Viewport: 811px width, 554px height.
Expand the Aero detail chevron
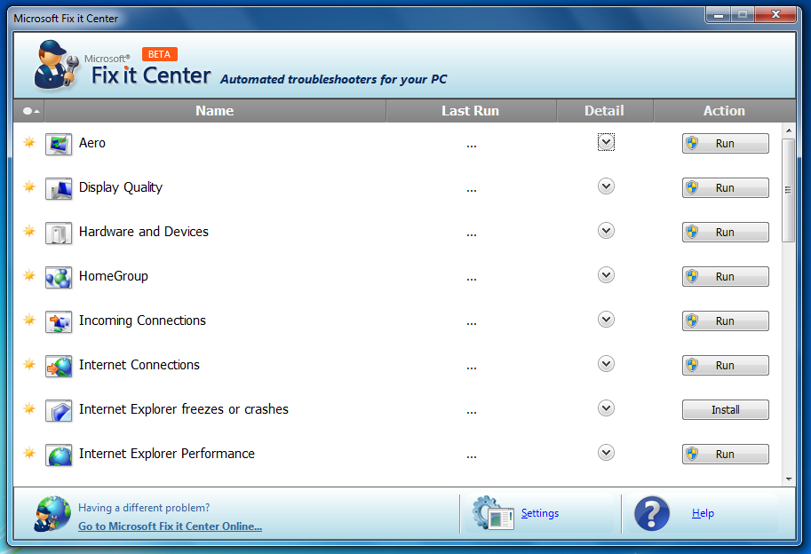point(606,142)
